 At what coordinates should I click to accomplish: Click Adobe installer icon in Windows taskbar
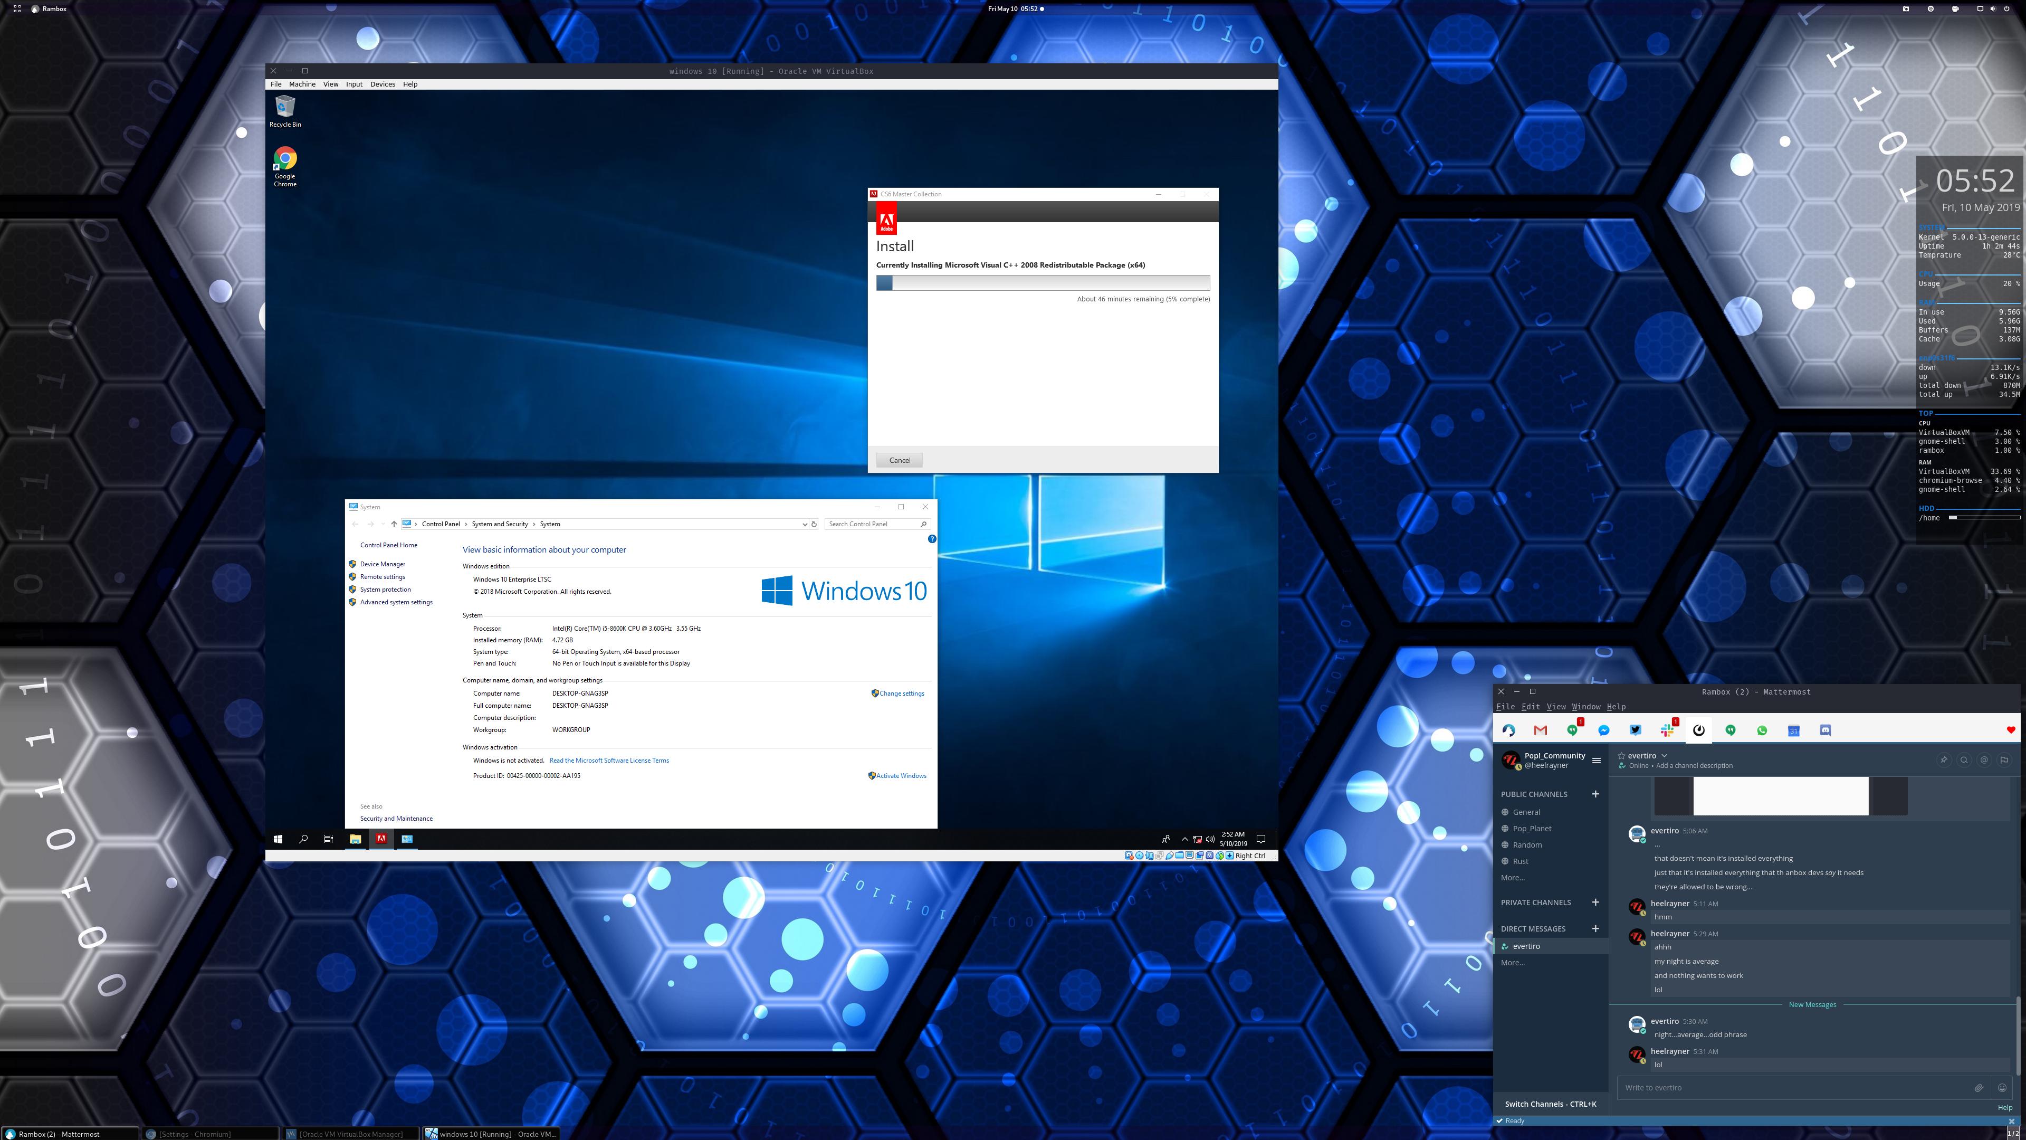pyautogui.click(x=381, y=839)
